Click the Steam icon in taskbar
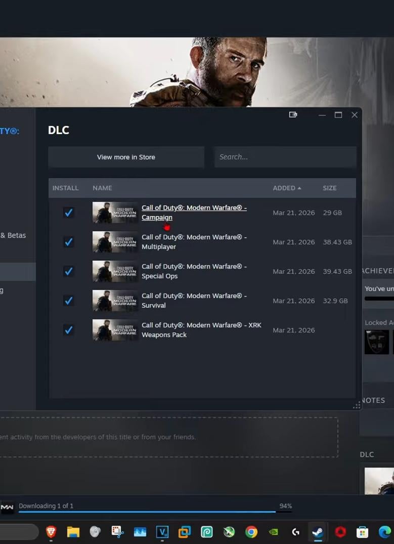This screenshot has width=394, height=544. [x=317, y=532]
